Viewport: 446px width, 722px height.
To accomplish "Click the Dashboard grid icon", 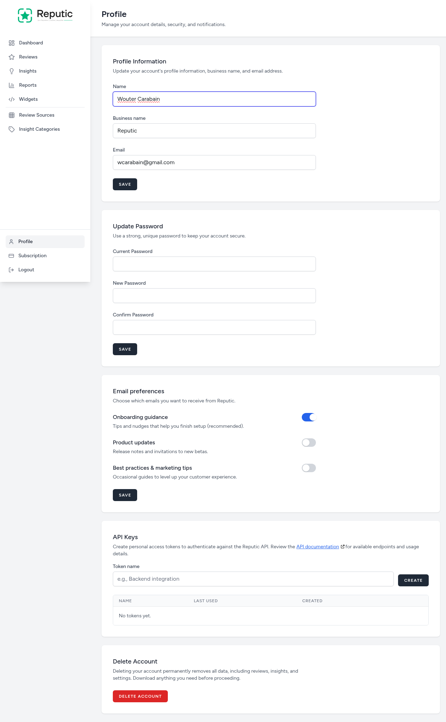I will pos(12,43).
